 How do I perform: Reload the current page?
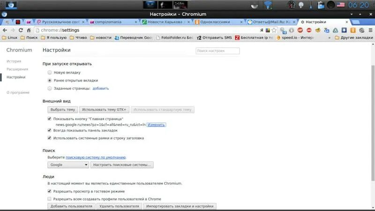(x=21, y=30)
